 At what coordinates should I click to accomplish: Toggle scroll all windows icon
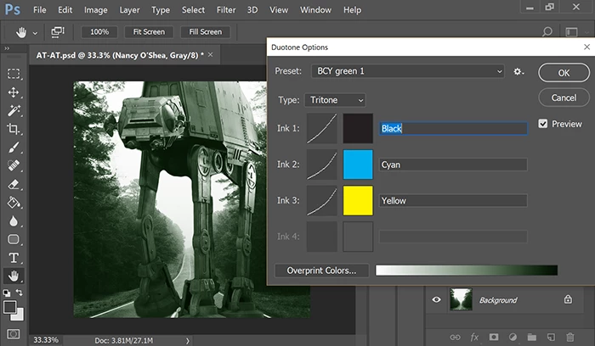point(58,32)
